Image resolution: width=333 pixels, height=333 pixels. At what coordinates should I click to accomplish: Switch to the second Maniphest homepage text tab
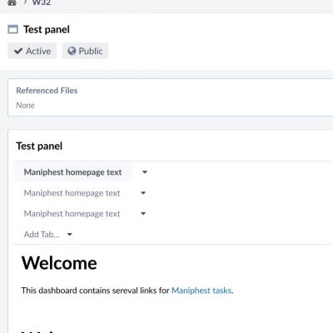pyautogui.click(x=72, y=193)
